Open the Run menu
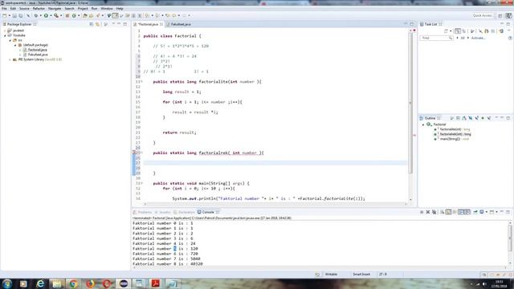This screenshot has height=289, width=514. pos(95,9)
